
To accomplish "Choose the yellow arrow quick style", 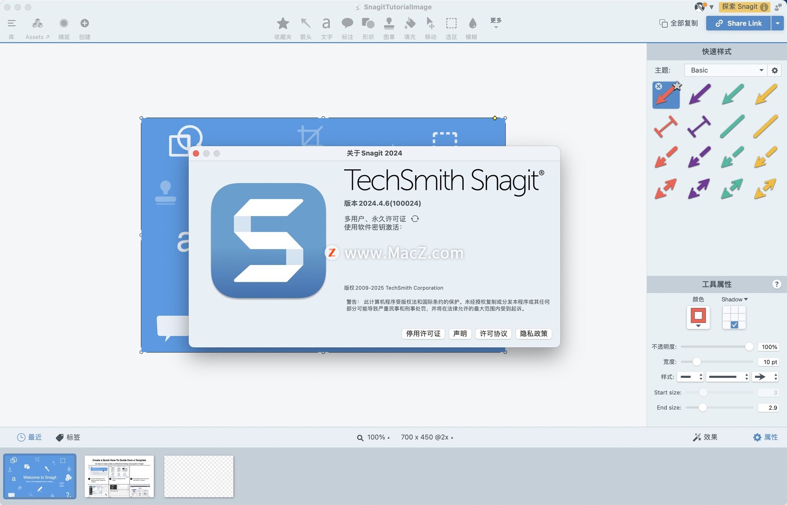I will coord(766,94).
